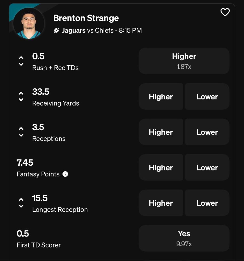Viewport: 244px width, 261px height.
Task: Choose Lower for 3.5 Receptions
Action: [x=207, y=132]
